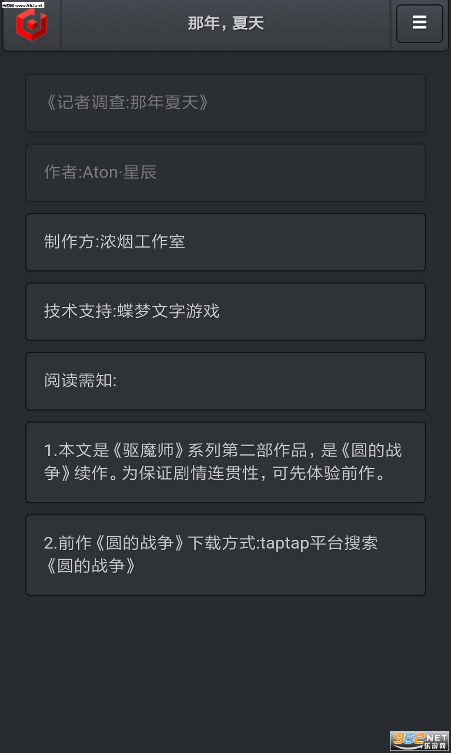Tap the note starting with 2.前作
The image size is (451, 753).
225,555
